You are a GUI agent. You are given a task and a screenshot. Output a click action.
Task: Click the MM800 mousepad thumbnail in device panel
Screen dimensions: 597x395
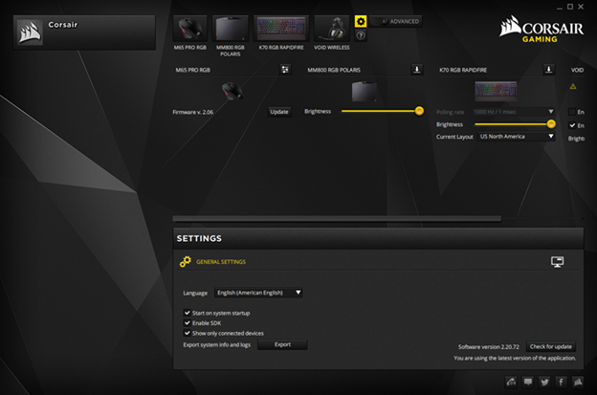364,91
